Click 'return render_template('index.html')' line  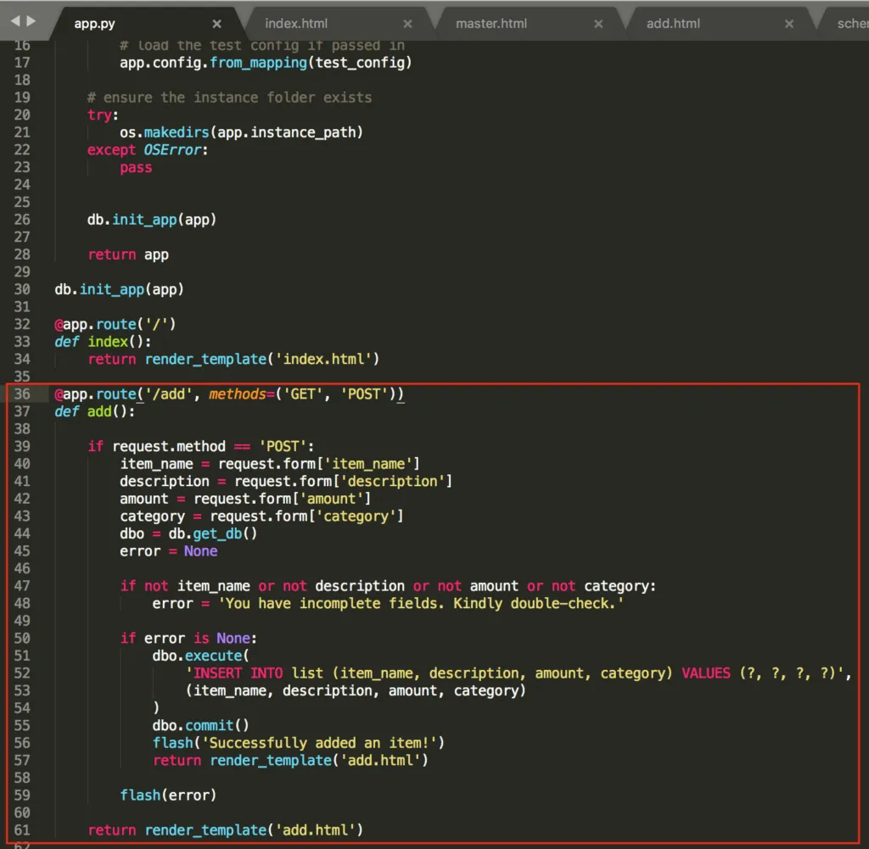coord(233,359)
